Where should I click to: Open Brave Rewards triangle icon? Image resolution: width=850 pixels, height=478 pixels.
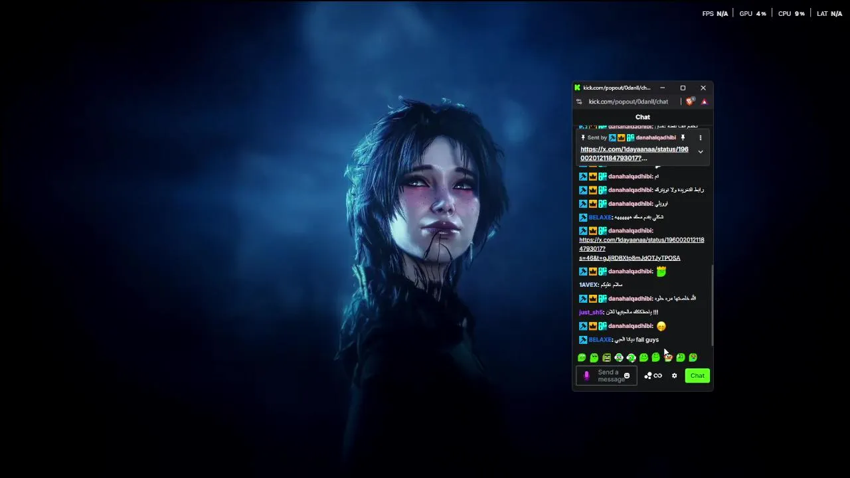704,102
